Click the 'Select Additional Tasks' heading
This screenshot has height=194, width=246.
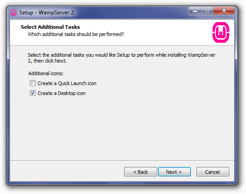pos(50,27)
